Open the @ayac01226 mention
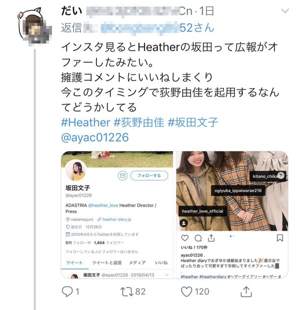Screen dimensions: 303x310 95,137
